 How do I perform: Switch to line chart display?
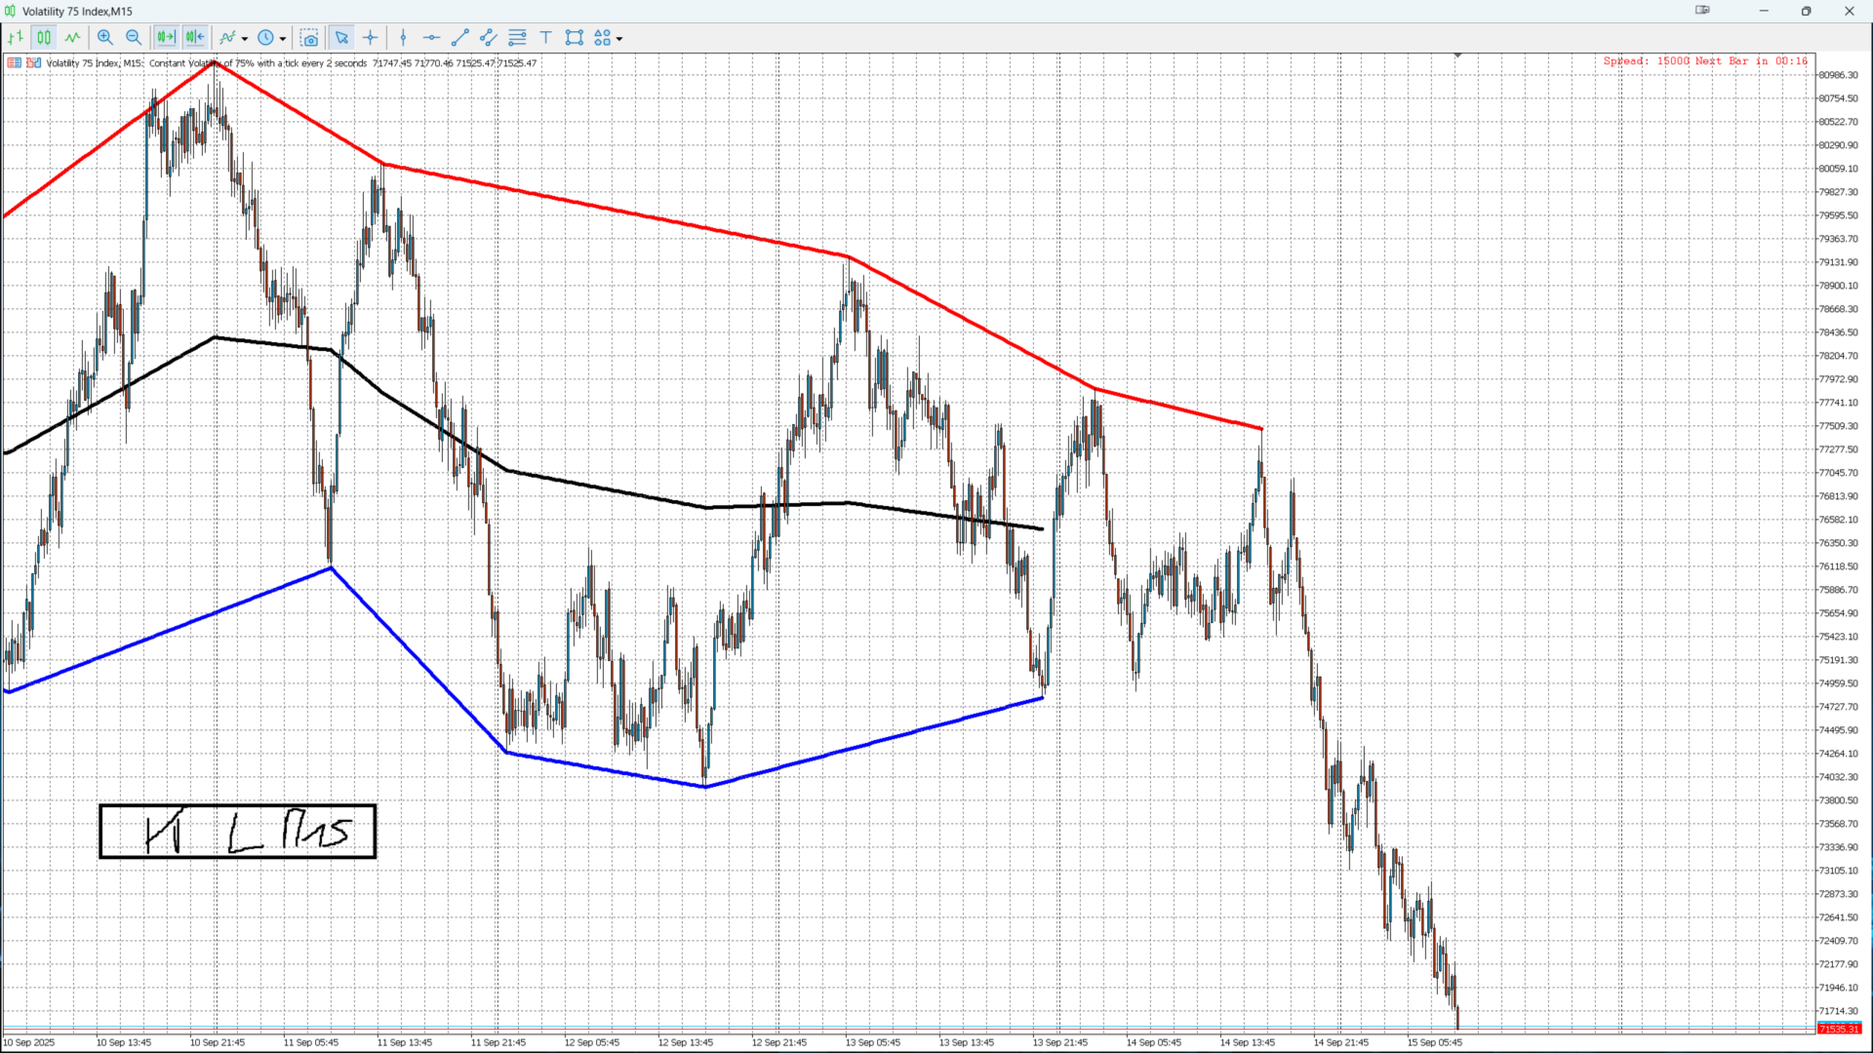coord(72,38)
